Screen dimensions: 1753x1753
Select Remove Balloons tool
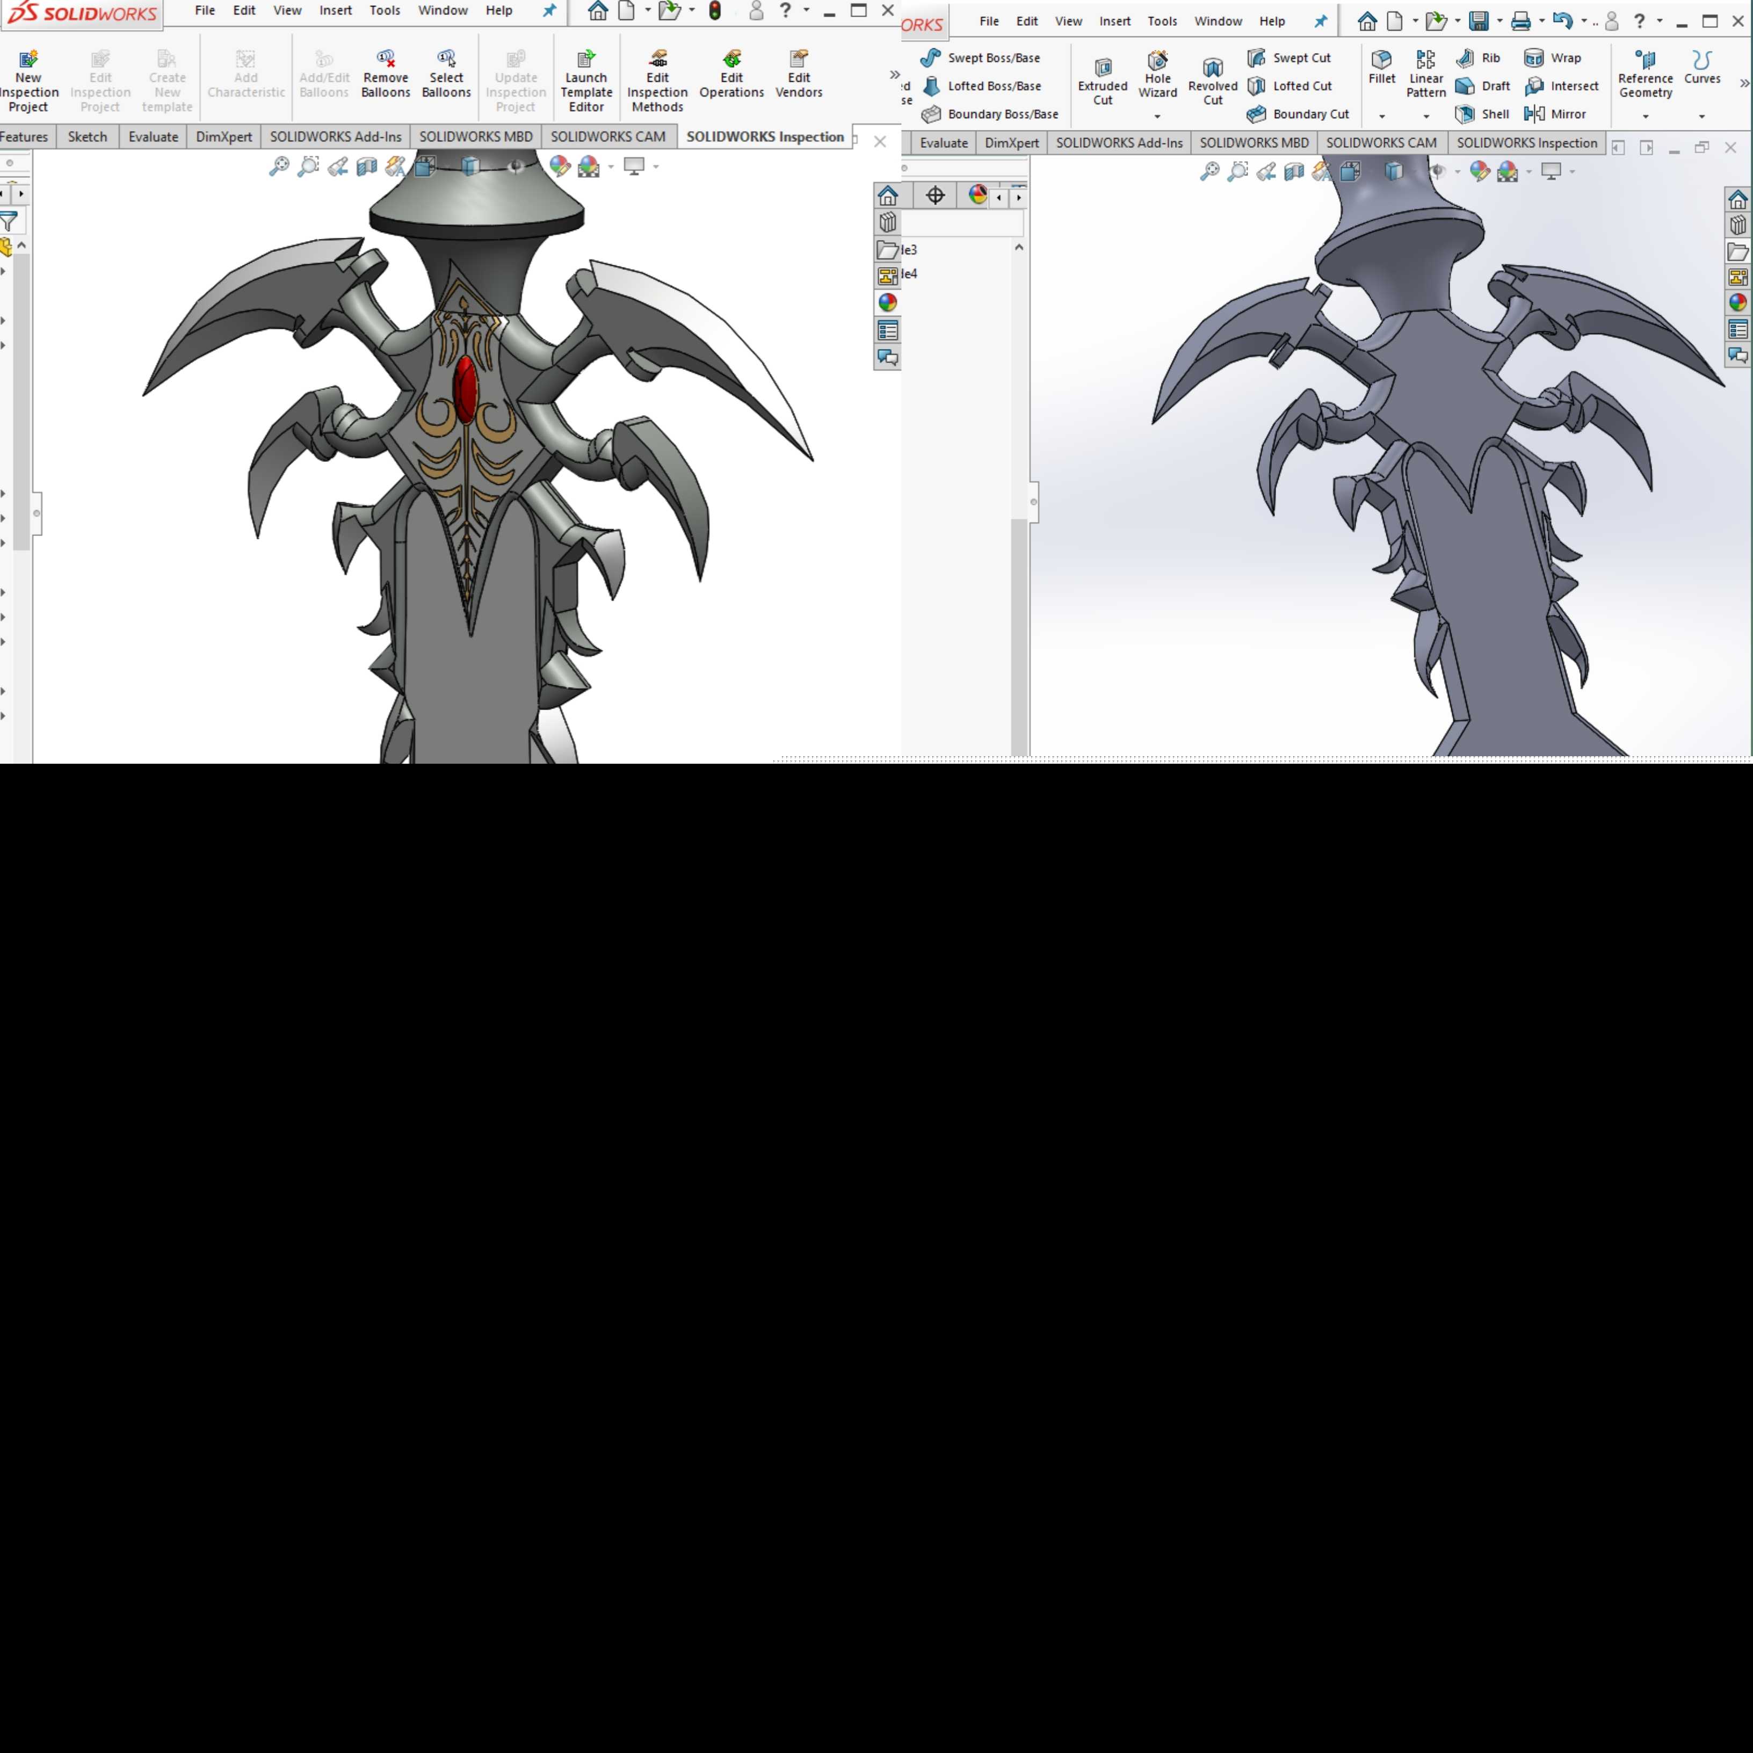pos(386,75)
